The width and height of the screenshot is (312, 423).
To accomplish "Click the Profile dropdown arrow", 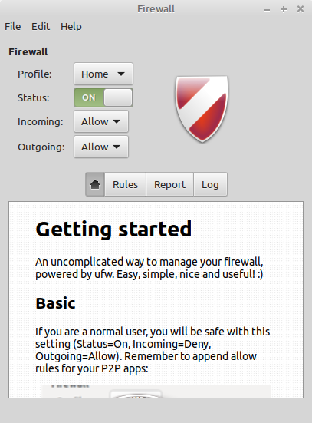I will [121, 74].
